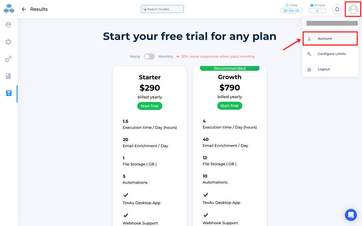Click the 0h 0m 0s time counter
Image resolution: width=362 pixels, height=226 pixels.
click(x=291, y=10)
